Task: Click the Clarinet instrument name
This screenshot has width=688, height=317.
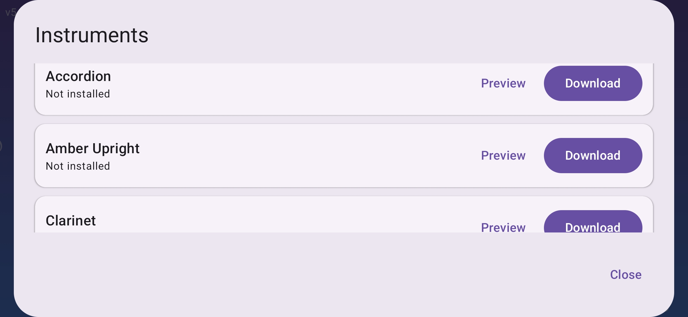Action: coord(71,221)
